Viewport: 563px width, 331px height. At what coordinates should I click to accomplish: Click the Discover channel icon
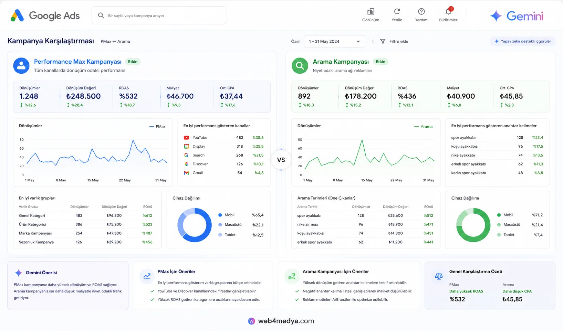(x=186, y=164)
